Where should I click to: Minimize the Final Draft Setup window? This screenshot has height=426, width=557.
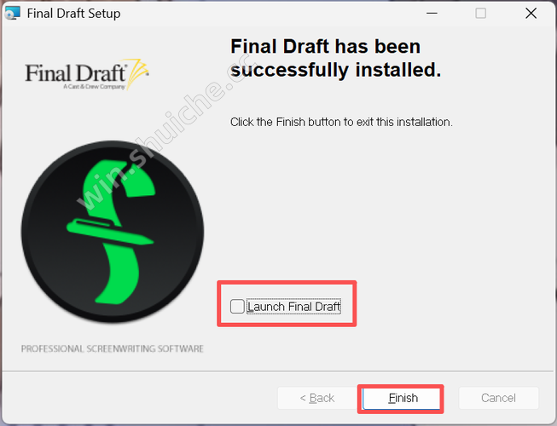pos(432,14)
